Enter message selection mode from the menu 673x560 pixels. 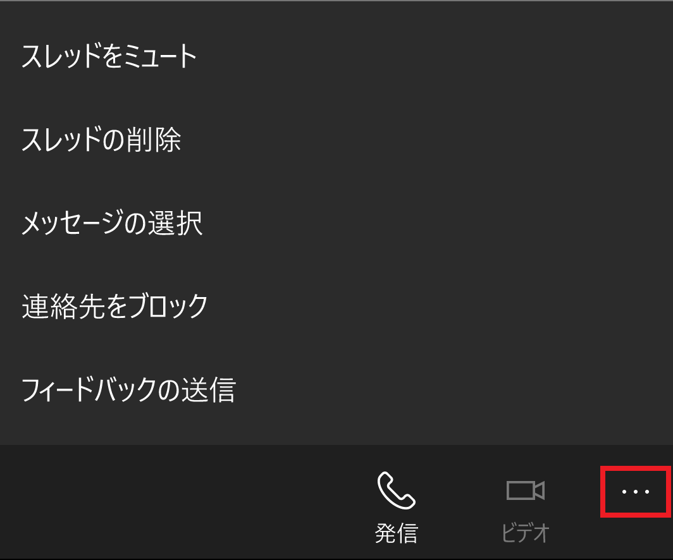click(337, 223)
